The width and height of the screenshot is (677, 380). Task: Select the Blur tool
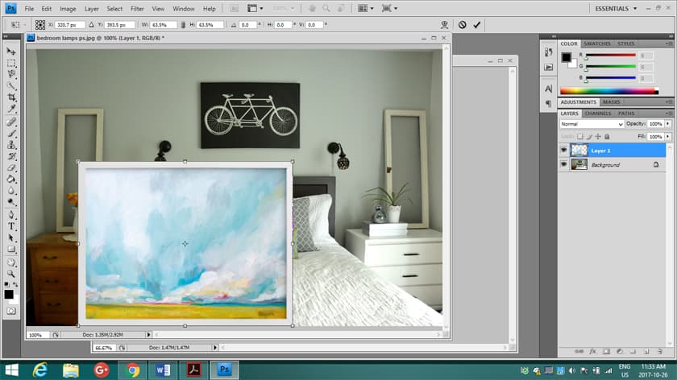point(11,190)
